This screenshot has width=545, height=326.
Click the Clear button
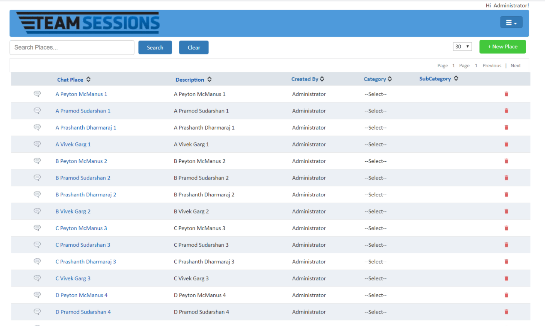click(x=194, y=48)
